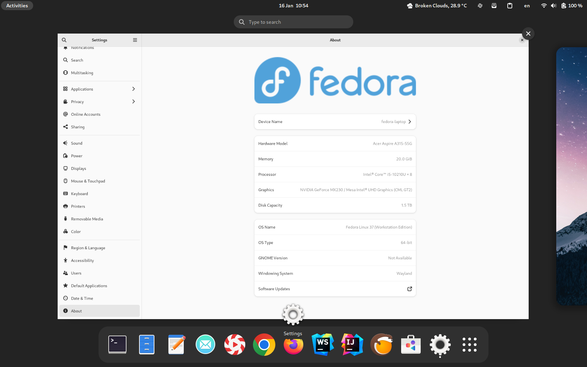Open the Settings hamburger menu
Viewport: 587px width, 367px height.
pyautogui.click(x=135, y=40)
